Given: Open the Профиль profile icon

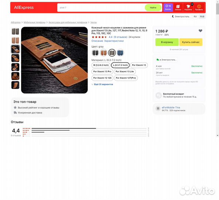Looking at the screenshot, I should (199, 7).
